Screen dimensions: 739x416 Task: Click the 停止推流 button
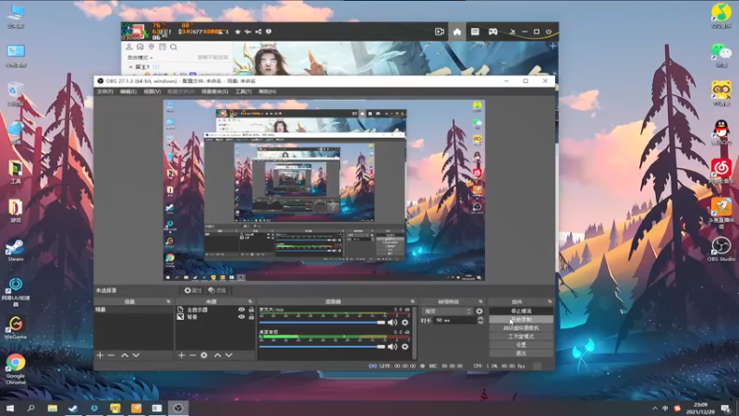coord(521,312)
